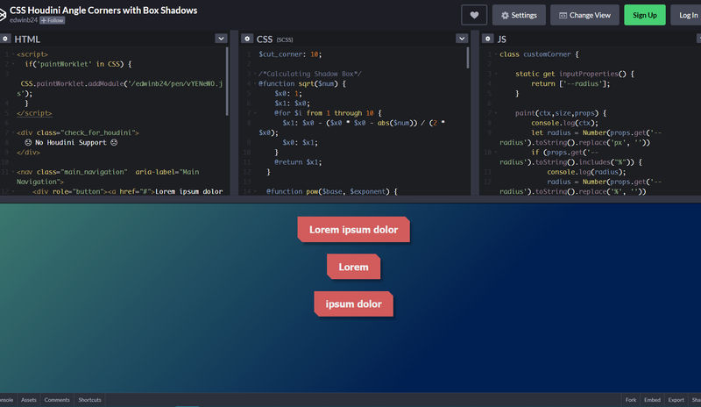The image size is (701, 407).
Task: Click the HTML panel title
Action: (27, 39)
